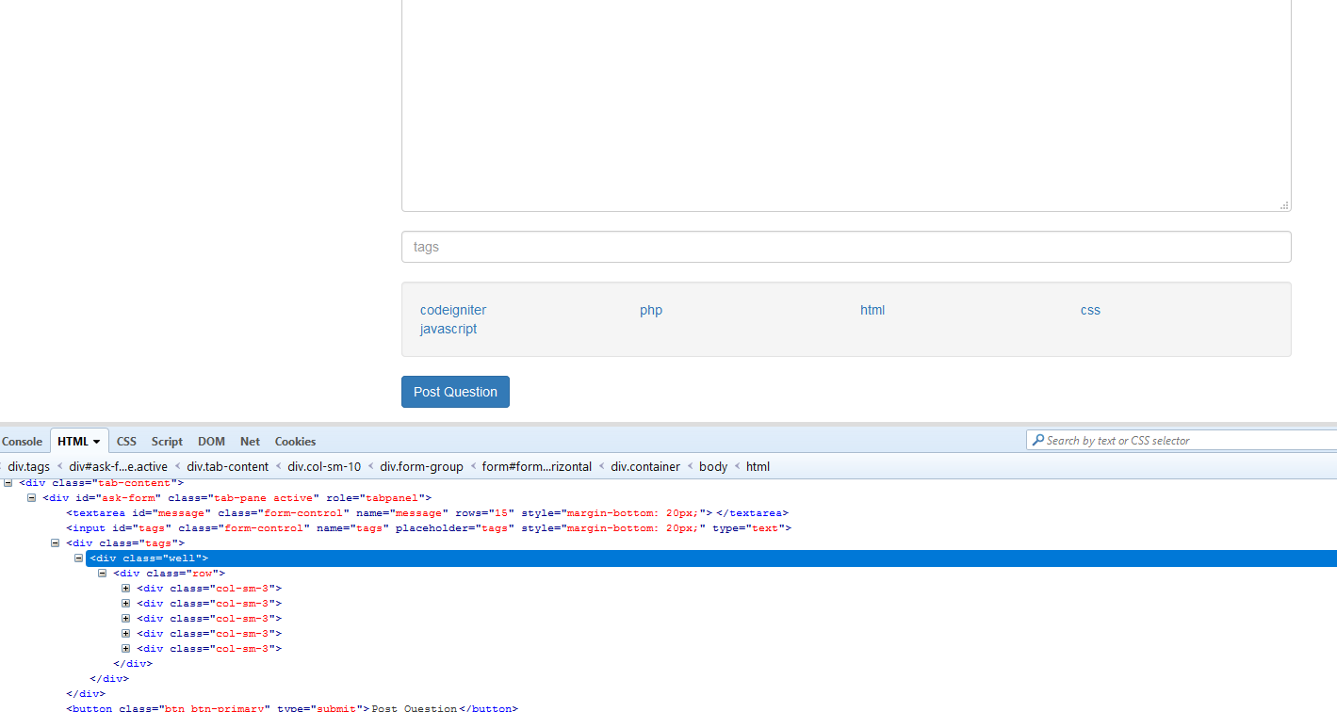Select div.form-group breadcrumb
The height and width of the screenshot is (712, 1337).
(421, 466)
